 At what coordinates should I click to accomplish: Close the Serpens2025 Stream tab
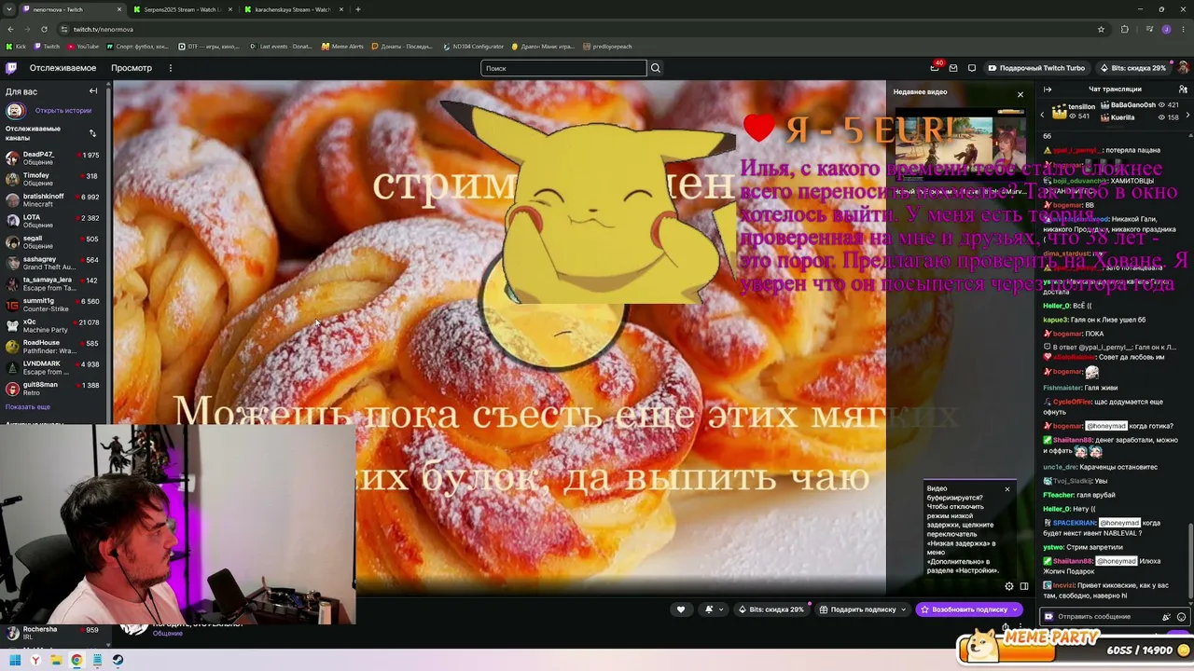click(230, 9)
